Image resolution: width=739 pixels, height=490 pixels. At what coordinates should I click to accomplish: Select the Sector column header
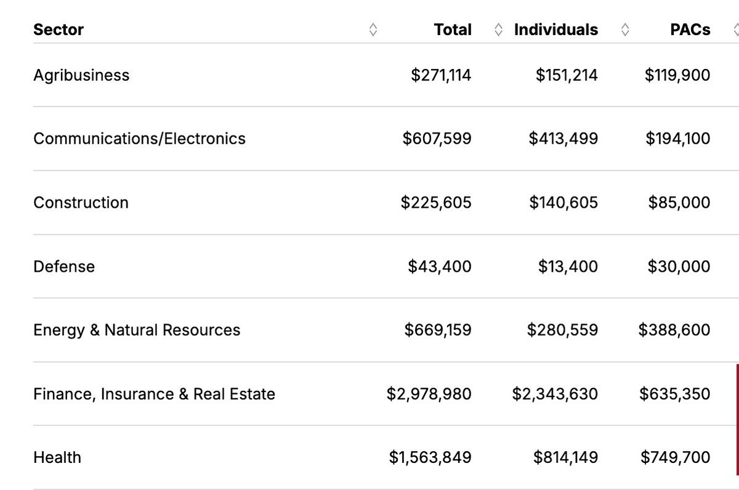59,30
